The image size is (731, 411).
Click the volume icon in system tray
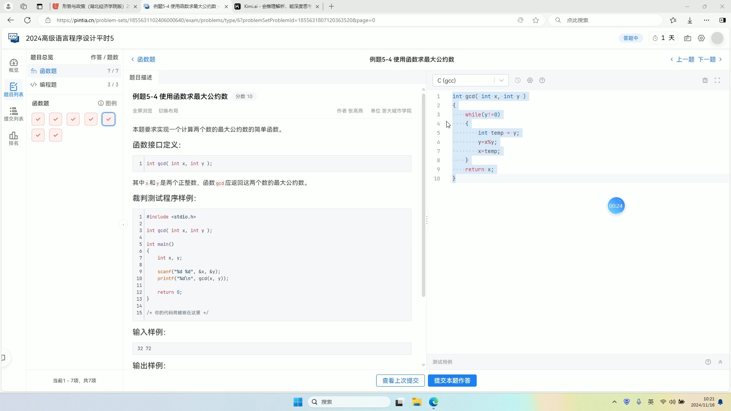672,402
